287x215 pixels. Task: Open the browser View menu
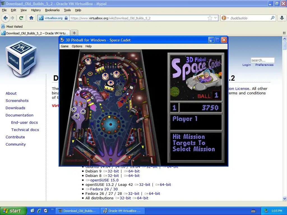[x=24, y=10]
